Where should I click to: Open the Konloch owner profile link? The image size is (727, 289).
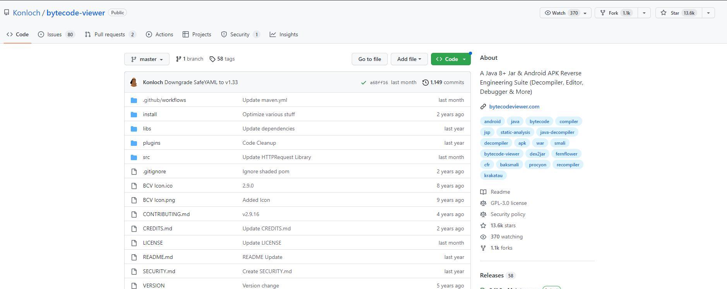click(x=26, y=13)
